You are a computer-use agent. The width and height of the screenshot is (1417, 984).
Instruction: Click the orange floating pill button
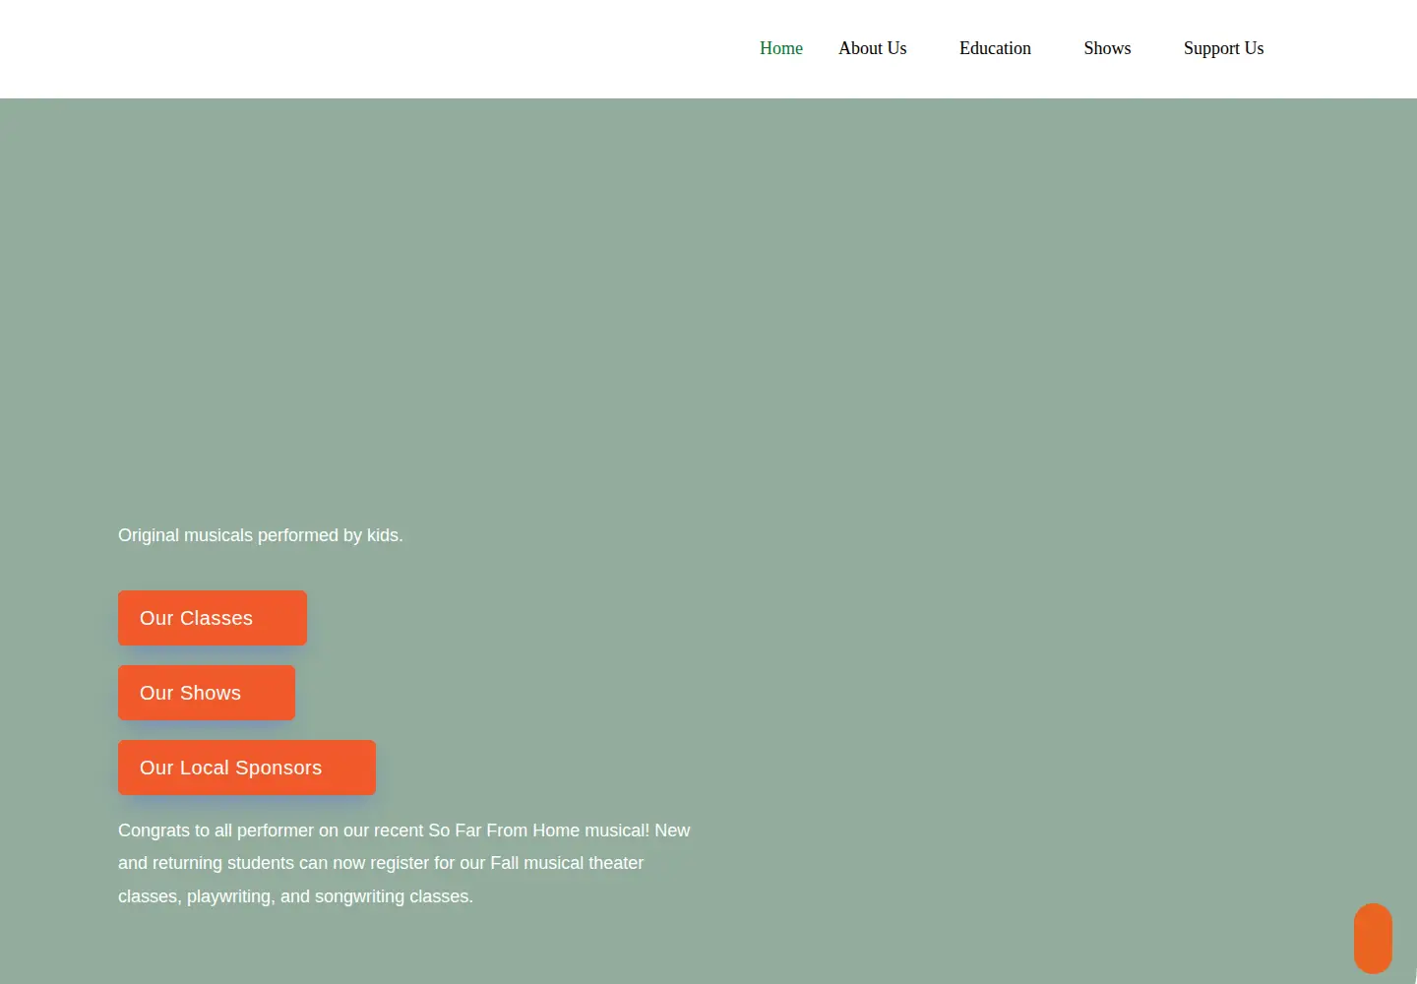1373,939
